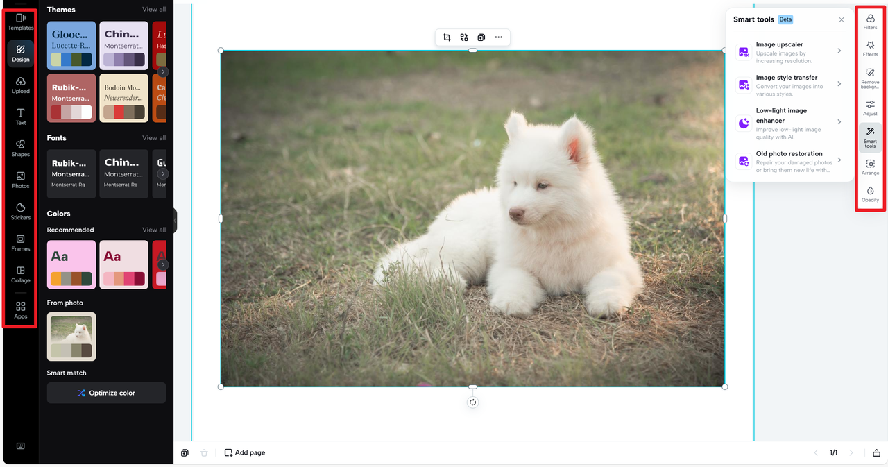Click the duplicate page icon in bottom bar
Screen dimensions: 888x467
(185, 452)
